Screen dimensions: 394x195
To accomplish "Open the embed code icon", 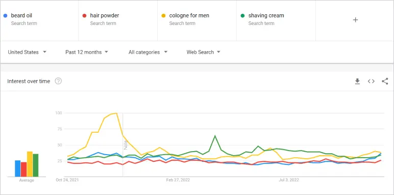I will pyautogui.click(x=371, y=81).
